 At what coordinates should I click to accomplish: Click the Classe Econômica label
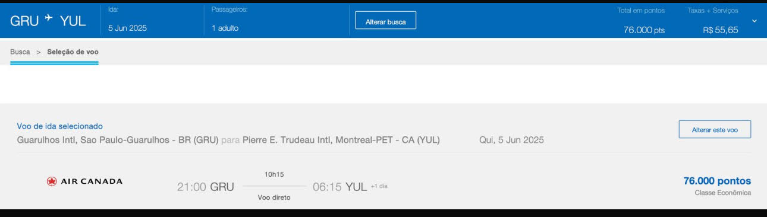pos(722,193)
